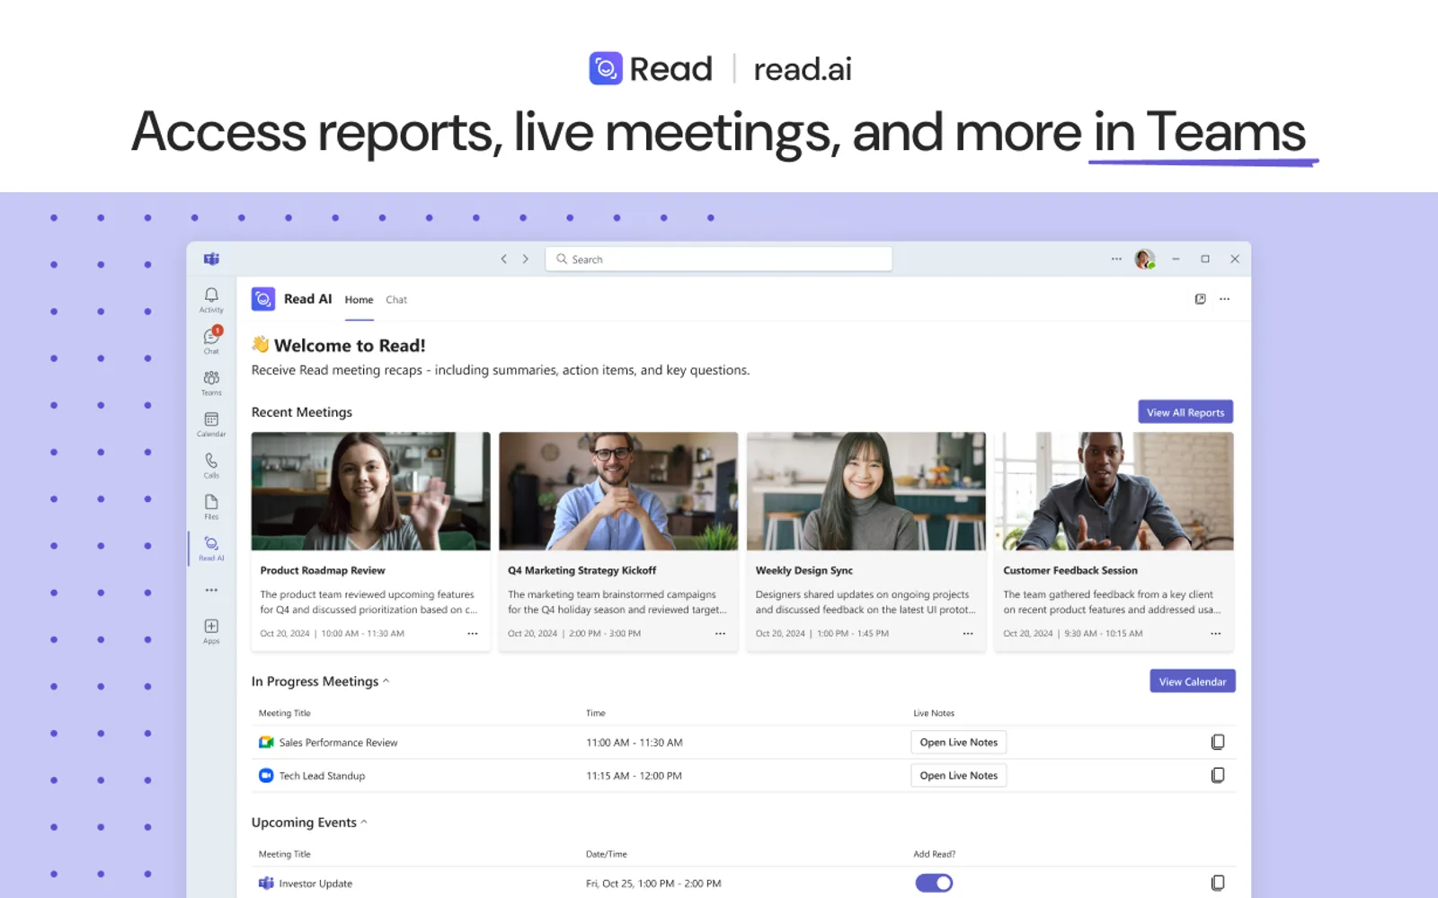Collapse the In Progress Meetings section
1438x898 pixels.
[386, 681]
